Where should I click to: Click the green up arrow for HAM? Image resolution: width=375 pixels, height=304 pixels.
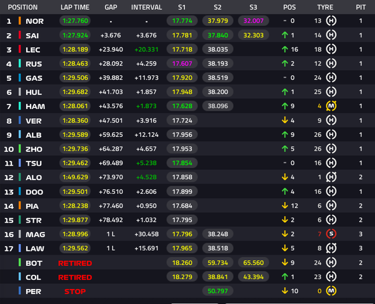point(284,106)
